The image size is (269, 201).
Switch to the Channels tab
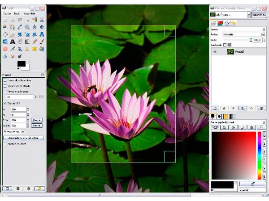(x=220, y=23)
